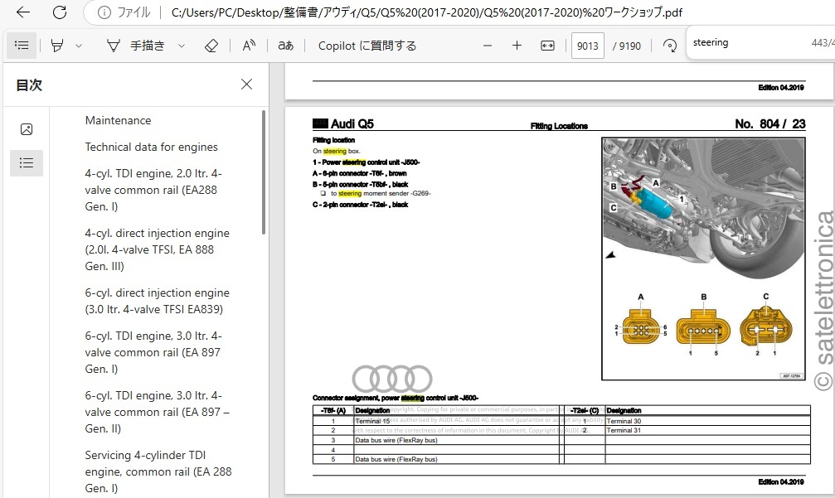Viewport: 835px width, 498px height.
Task: Select the highlighter tool
Action: 57,46
